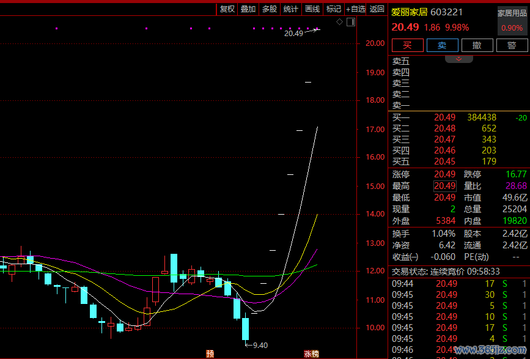Click the 总量 value 25204
Screen dimensions: 530x359
click(515, 209)
